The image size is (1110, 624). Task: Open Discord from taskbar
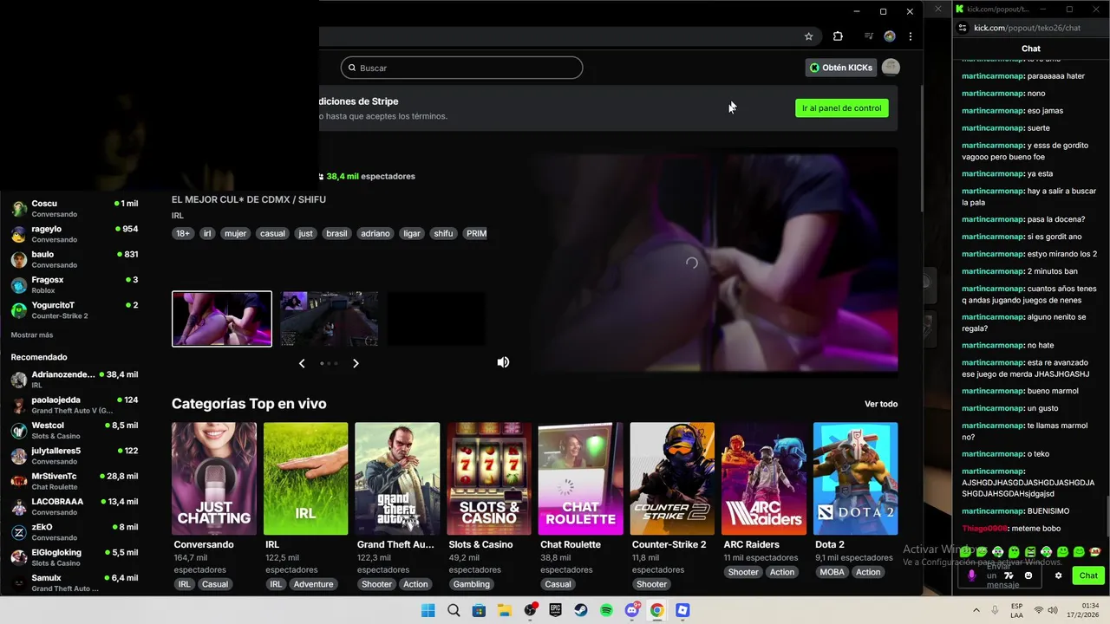632,610
